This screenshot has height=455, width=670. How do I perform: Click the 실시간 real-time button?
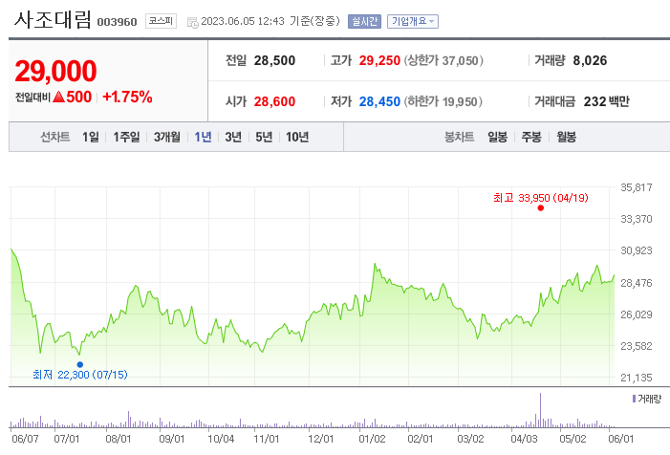364,21
